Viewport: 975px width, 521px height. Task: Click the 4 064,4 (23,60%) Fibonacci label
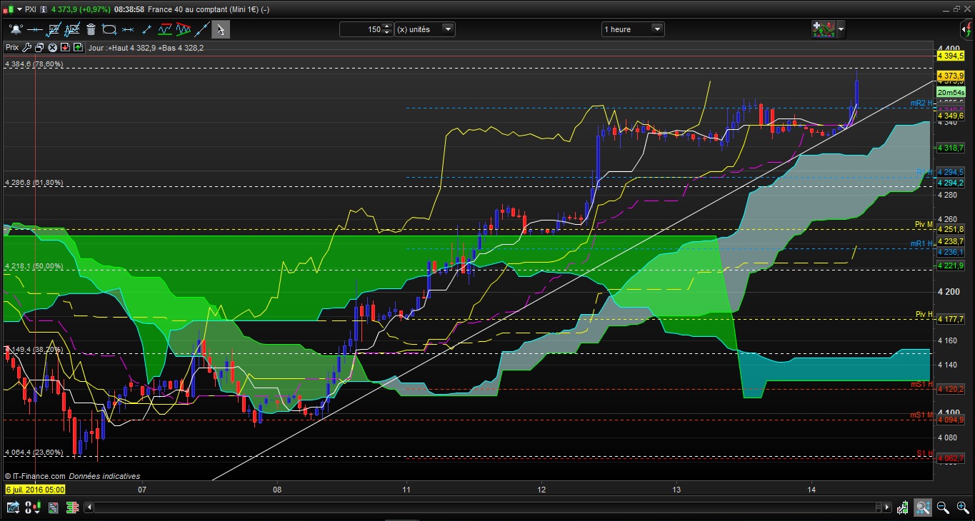pos(34,452)
